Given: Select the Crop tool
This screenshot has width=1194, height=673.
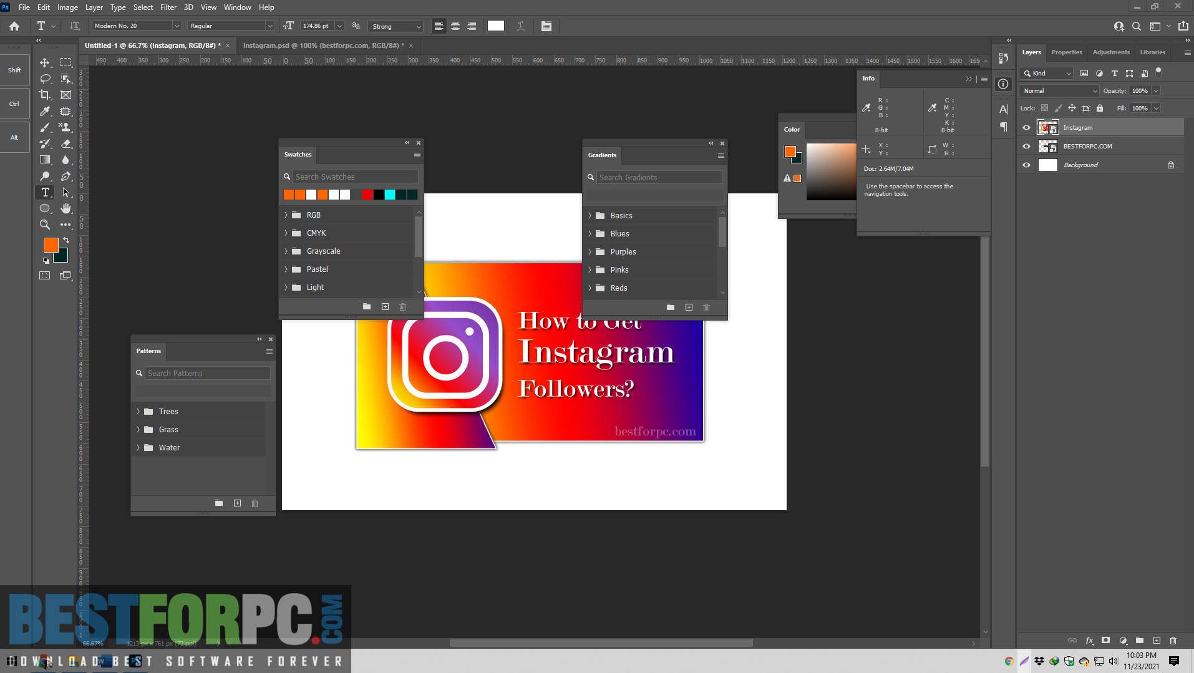Looking at the screenshot, I should pyautogui.click(x=45, y=95).
